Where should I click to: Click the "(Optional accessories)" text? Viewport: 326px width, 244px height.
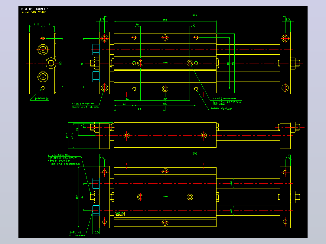pos(65,164)
